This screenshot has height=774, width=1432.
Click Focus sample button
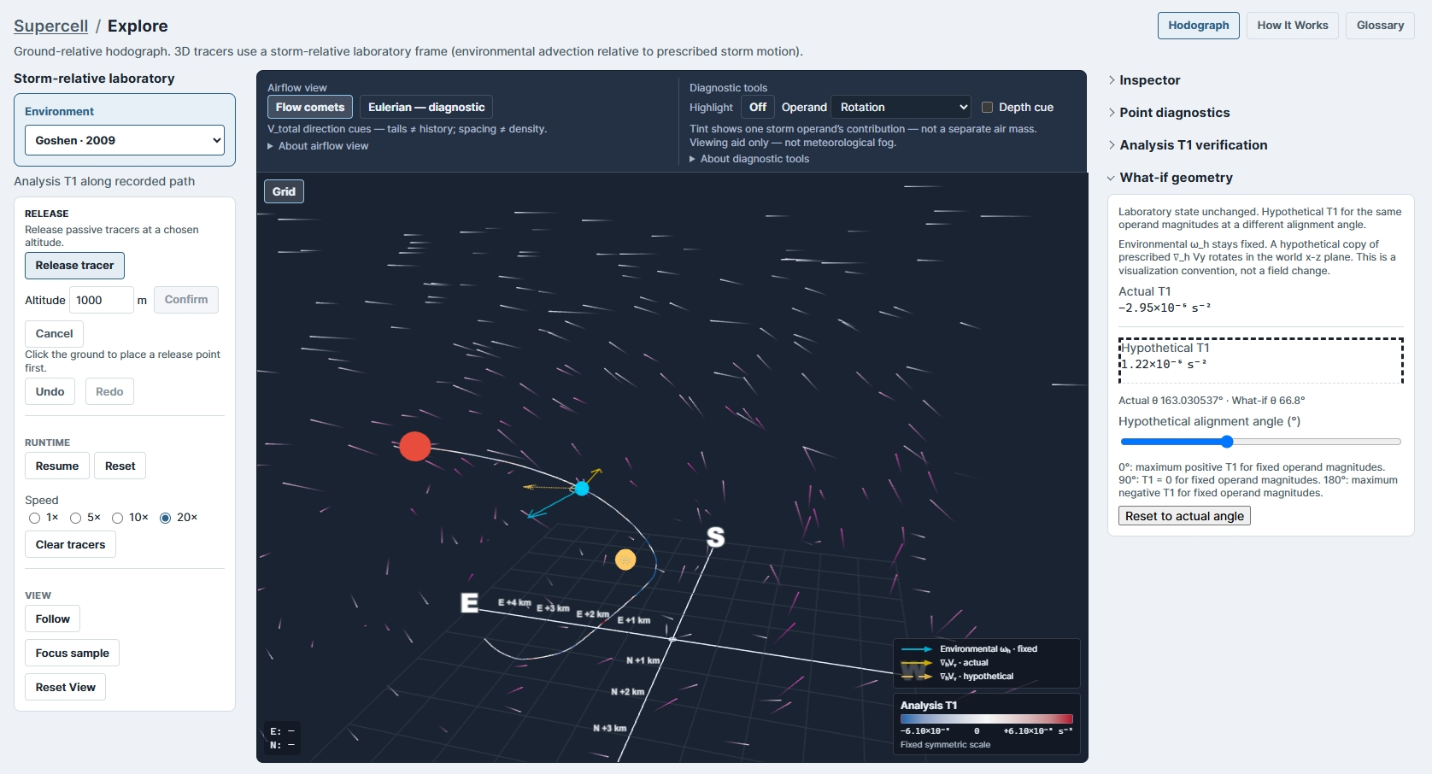(x=73, y=653)
